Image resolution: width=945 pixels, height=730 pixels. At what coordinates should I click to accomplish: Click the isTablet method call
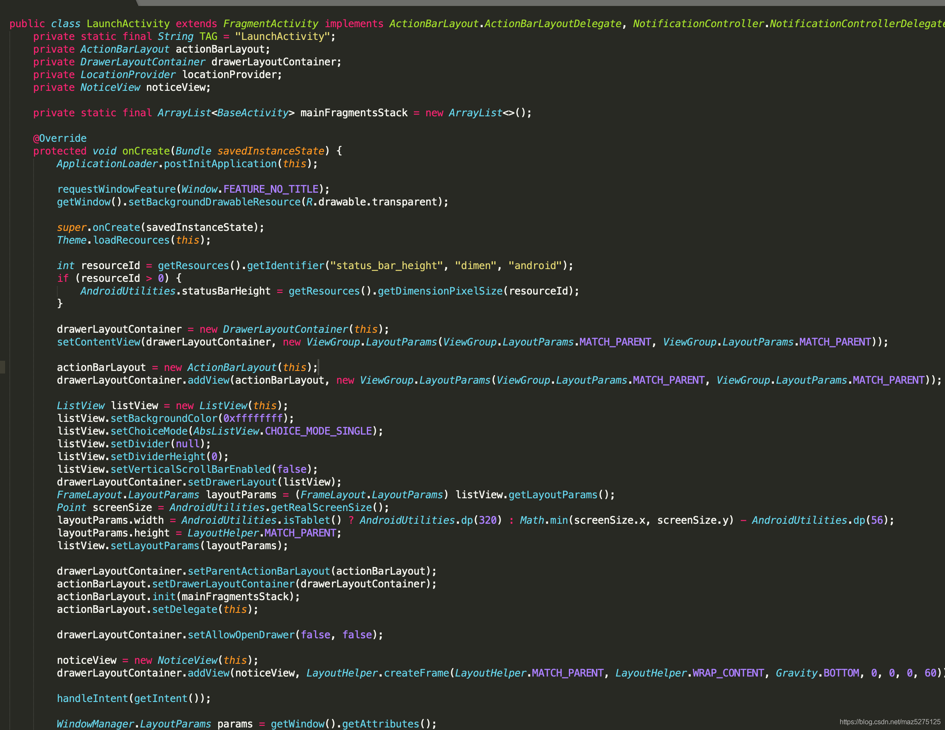pyautogui.click(x=307, y=520)
